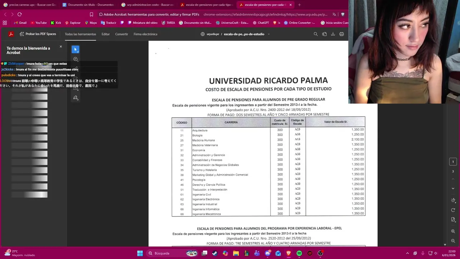Screen dimensions: 460x259
Task: Click the browser address bar URL
Action: pos(265,14)
